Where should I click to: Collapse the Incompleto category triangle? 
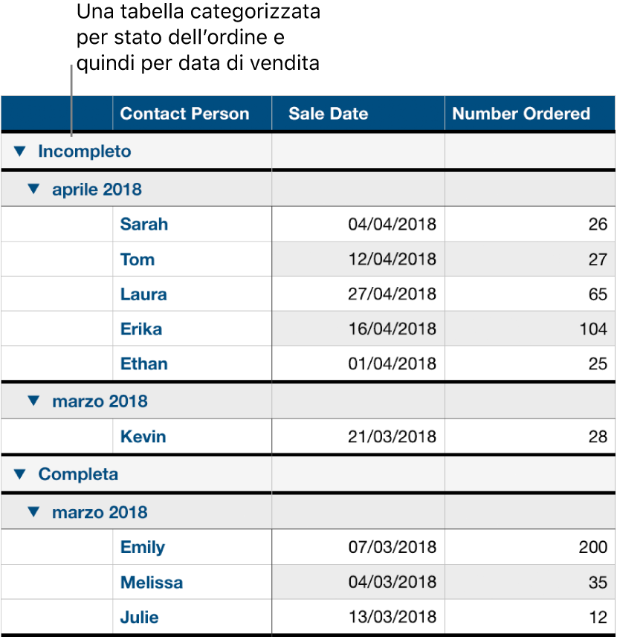click(x=19, y=152)
